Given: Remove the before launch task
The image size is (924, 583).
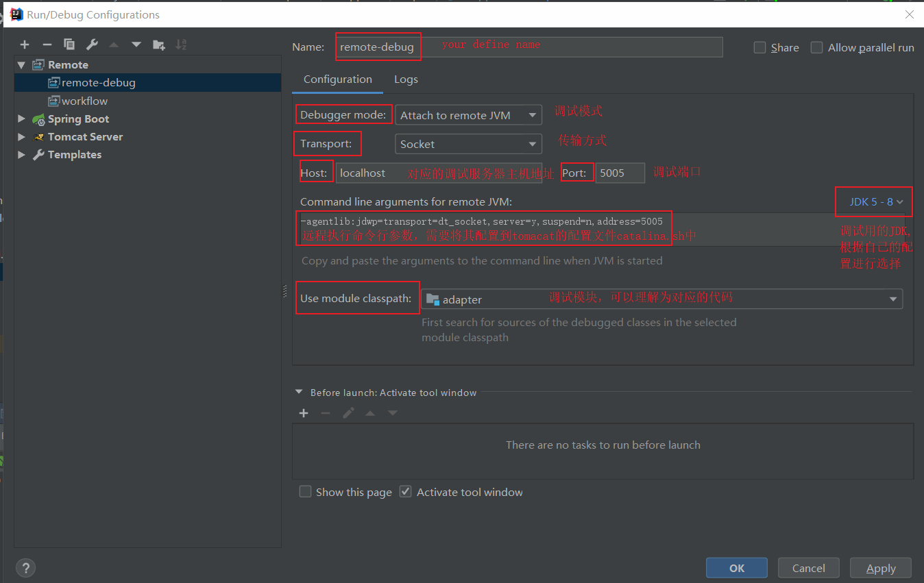Looking at the screenshot, I should pyautogui.click(x=326, y=413).
